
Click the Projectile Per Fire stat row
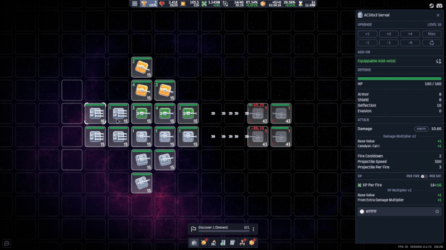click(399, 167)
